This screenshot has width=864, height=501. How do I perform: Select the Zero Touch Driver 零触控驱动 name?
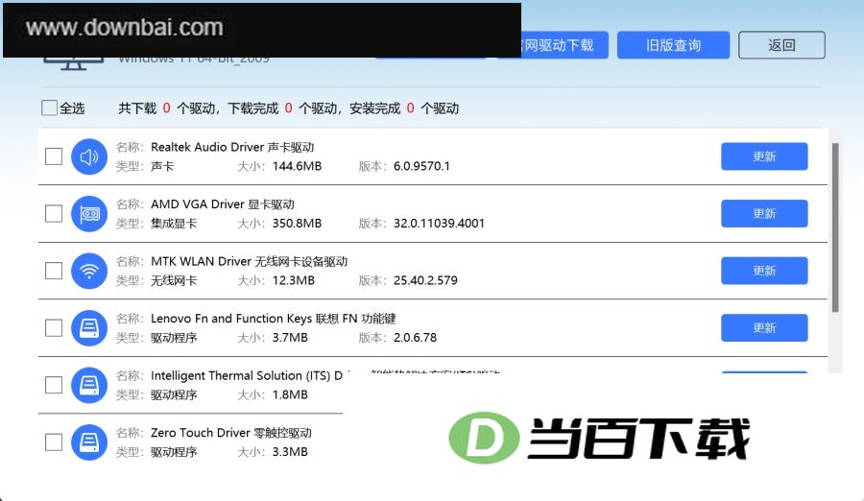[x=231, y=433]
